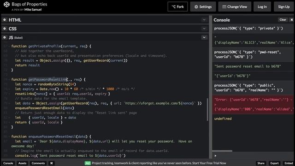Fold the getPrivateProfile function arrow
The width and height of the screenshot is (295, 166).
(x=9, y=46)
